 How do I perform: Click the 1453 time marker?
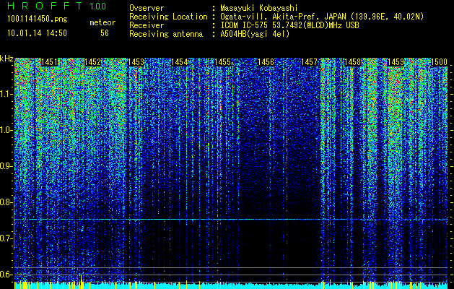pyautogui.click(x=136, y=62)
